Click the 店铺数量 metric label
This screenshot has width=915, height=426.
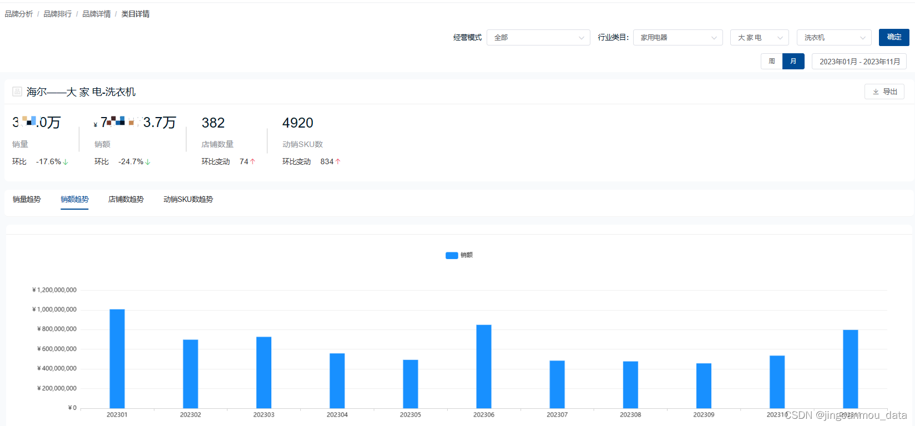(x=218, y=144)
